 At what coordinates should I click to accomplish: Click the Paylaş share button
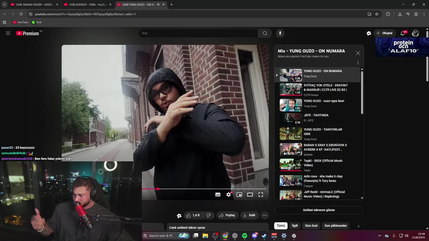point(227,215)
